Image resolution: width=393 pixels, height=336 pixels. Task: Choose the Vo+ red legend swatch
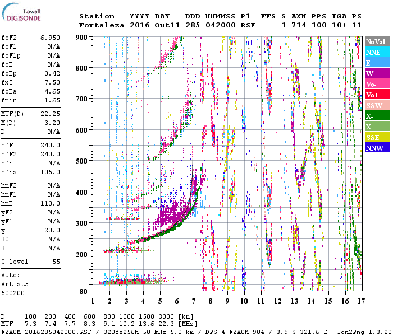[375, 95]
